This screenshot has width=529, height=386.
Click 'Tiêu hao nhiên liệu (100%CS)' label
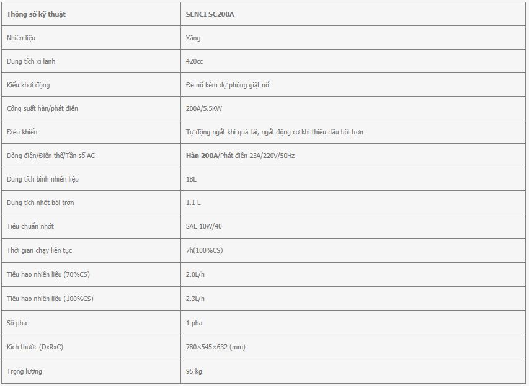(x=50, y=299)
